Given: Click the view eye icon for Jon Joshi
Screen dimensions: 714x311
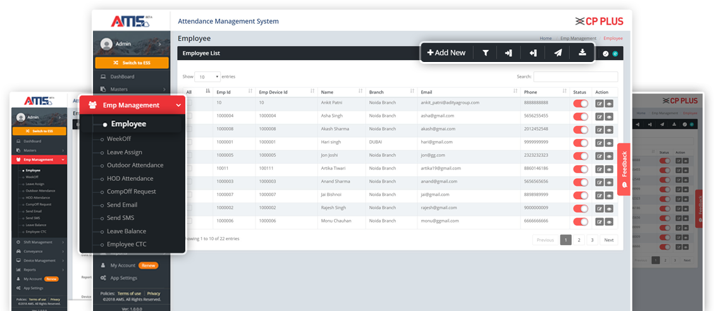Looking at the screenshot, I should (x=609, y=156).
